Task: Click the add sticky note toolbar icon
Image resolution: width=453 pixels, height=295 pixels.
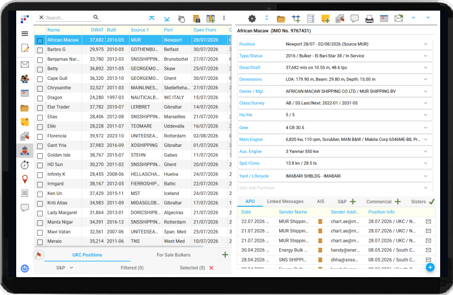Action: point(325,19)
